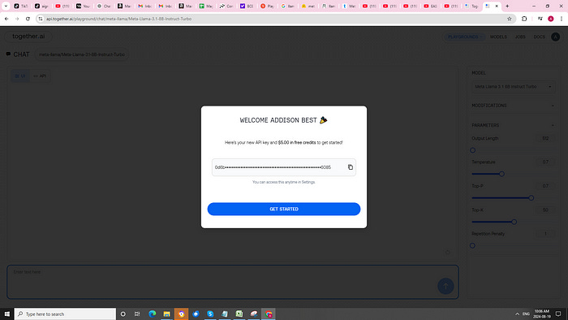Adjust the Temperature slider
Screen dimensions: 568x320
(x=501, y=174)
